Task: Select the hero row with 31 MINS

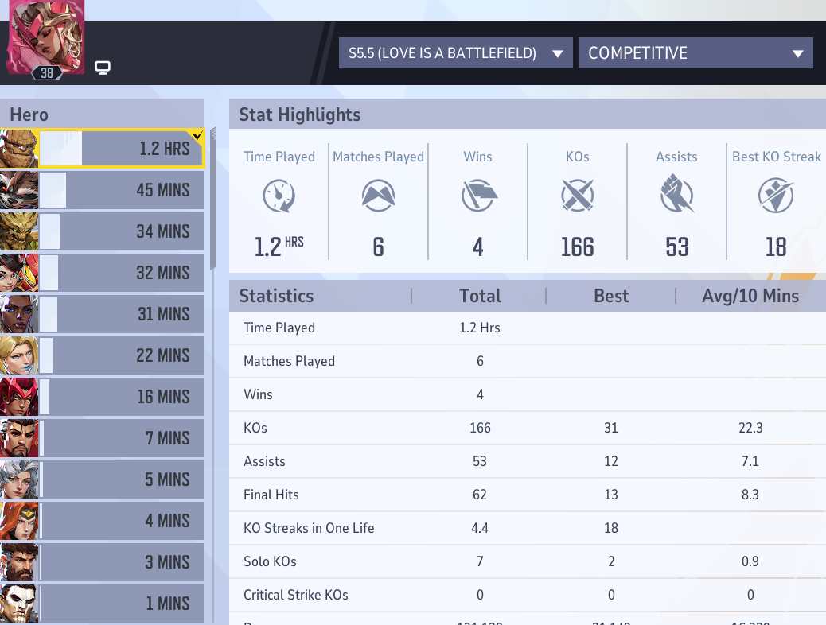Action: coord(102,314)
